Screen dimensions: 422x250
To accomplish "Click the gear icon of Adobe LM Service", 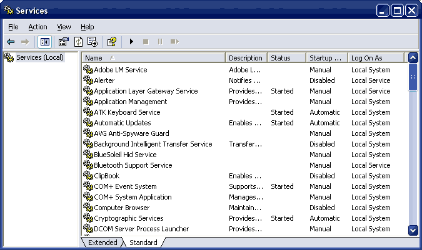I will click(x=88, y=69).
